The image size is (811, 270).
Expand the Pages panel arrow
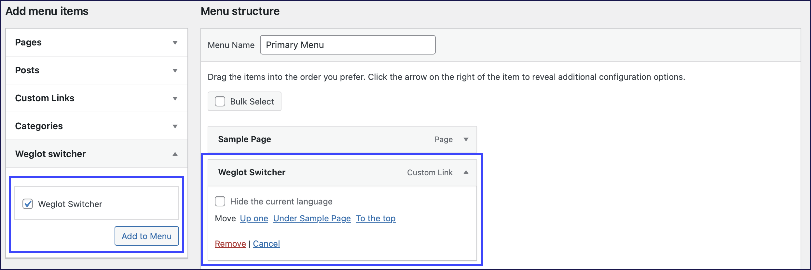[x=175, y=43]
